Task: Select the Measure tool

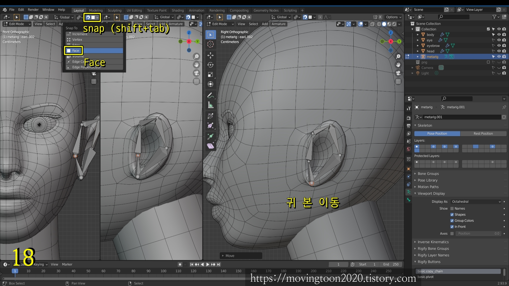Action: (210, 105)
